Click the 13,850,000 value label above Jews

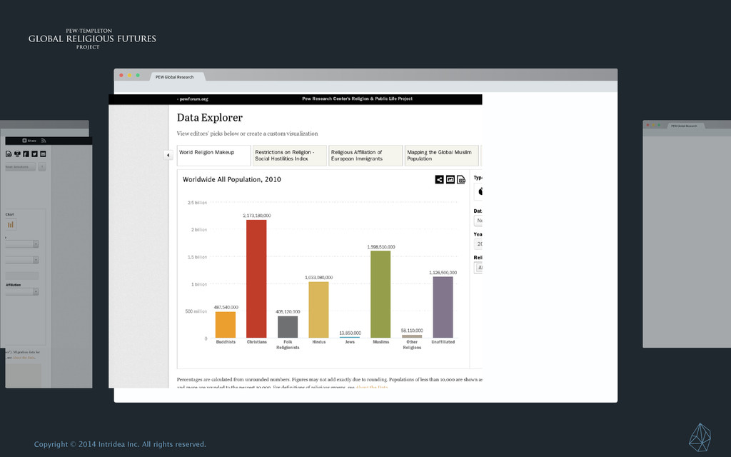[350, 333]
